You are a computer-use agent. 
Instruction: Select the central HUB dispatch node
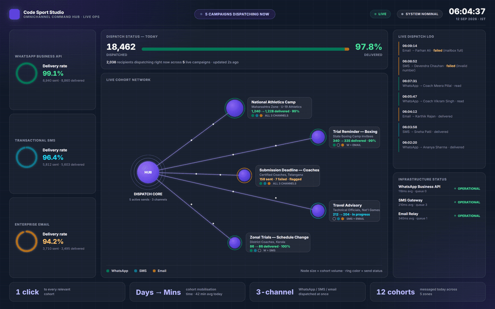click(x=148, y=172)
